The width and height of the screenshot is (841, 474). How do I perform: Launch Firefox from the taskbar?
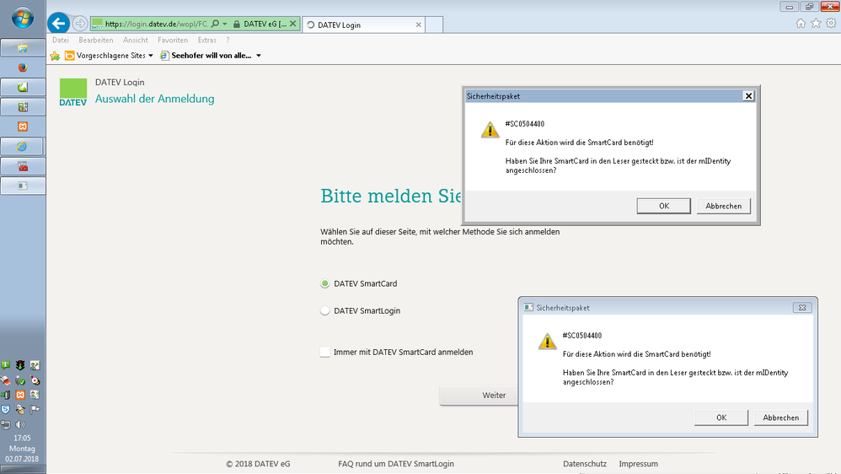[23, 67]
